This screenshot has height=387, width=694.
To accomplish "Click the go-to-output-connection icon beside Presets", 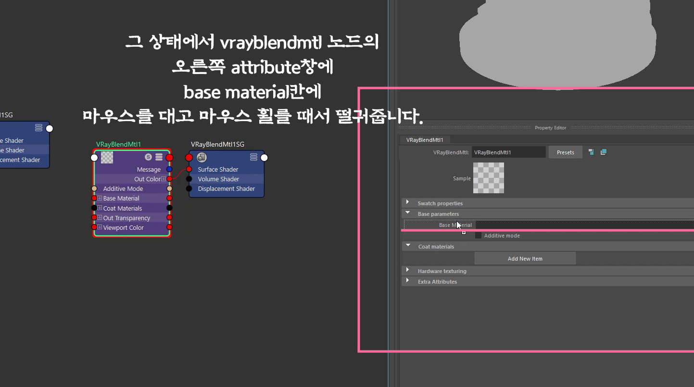I will coord(604,152).
